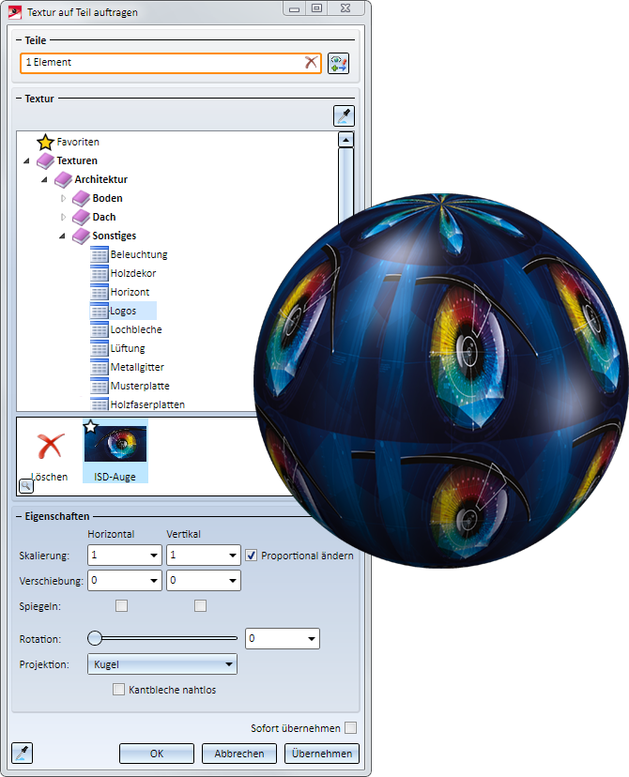Click the Boden folder icon
The width and height of the screenshot is (629, 777).
[82, 199]
